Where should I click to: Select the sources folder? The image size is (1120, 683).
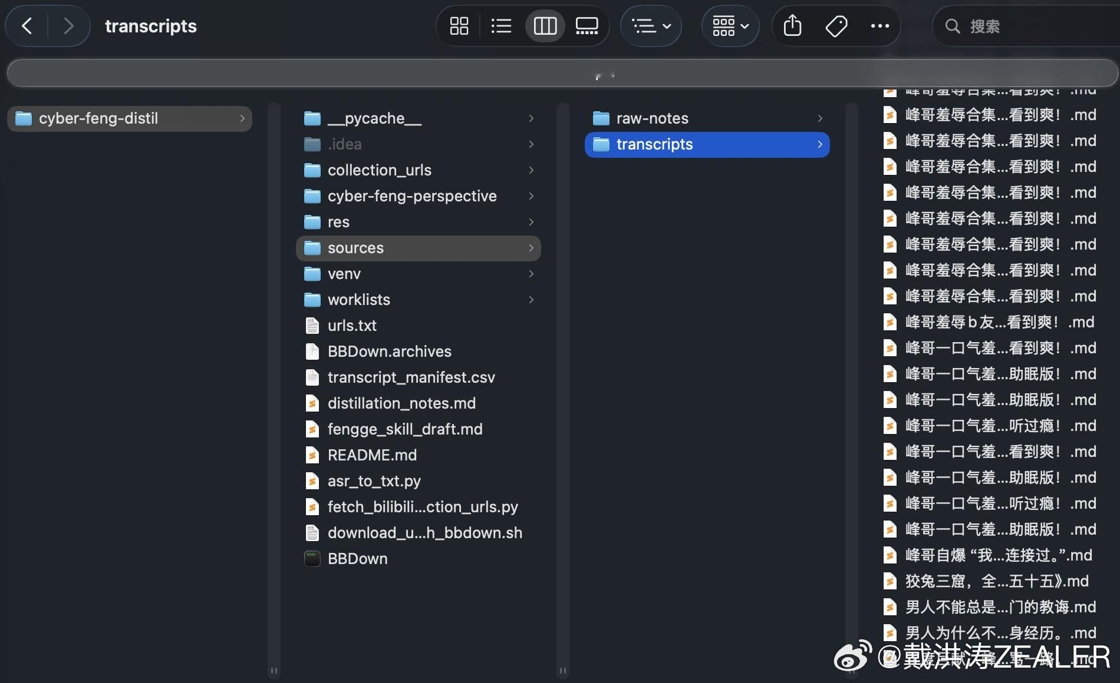point(419,248)
